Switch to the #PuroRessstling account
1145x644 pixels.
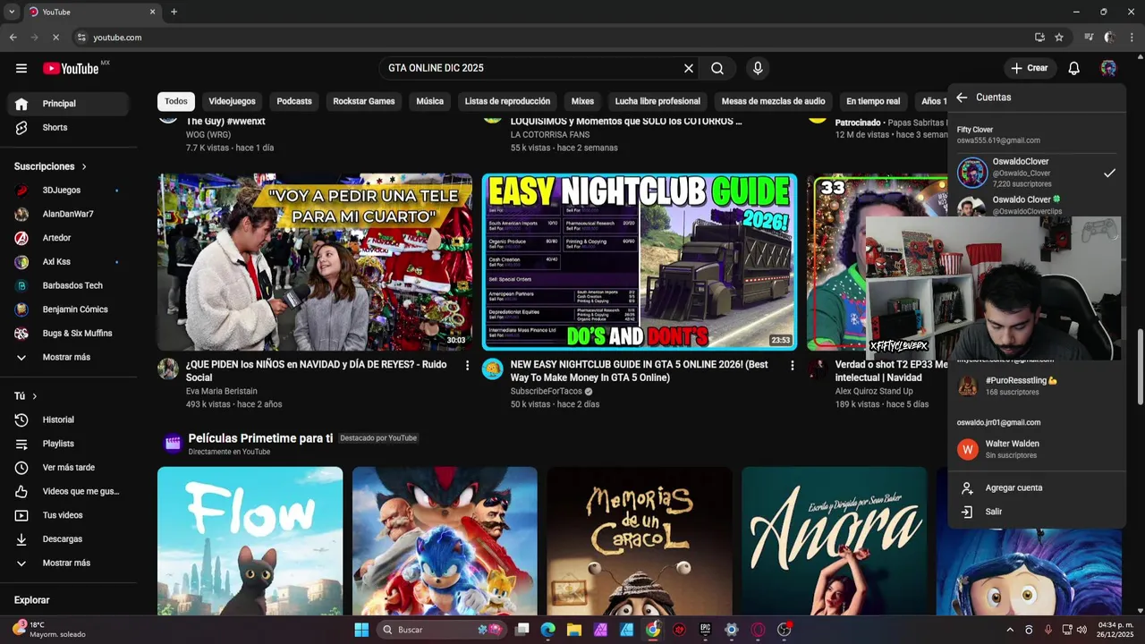(1037, 386)
